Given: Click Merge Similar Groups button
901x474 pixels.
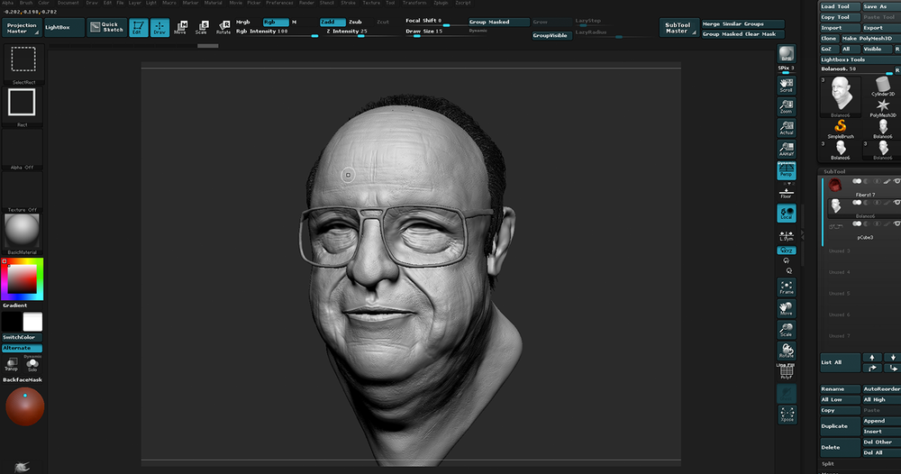Looking at the screenshot, I should pos(742,24).
